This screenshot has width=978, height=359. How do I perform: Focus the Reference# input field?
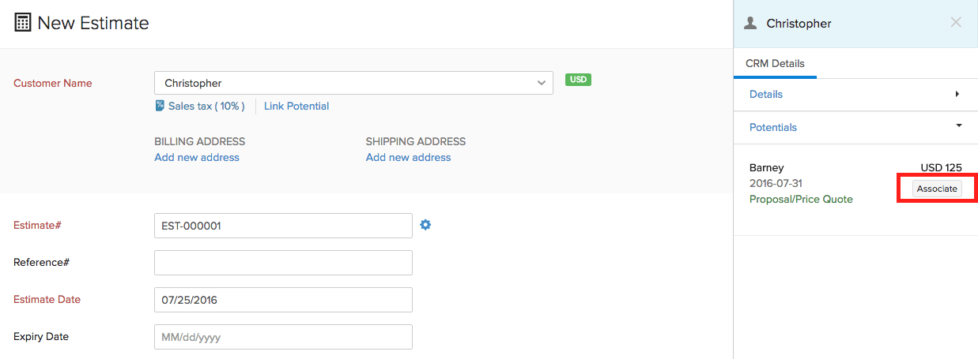(283, 263)
